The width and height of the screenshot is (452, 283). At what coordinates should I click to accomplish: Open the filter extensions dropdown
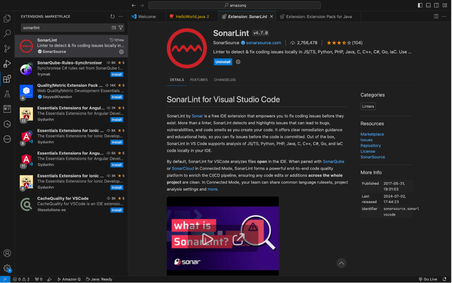[121, 27]
